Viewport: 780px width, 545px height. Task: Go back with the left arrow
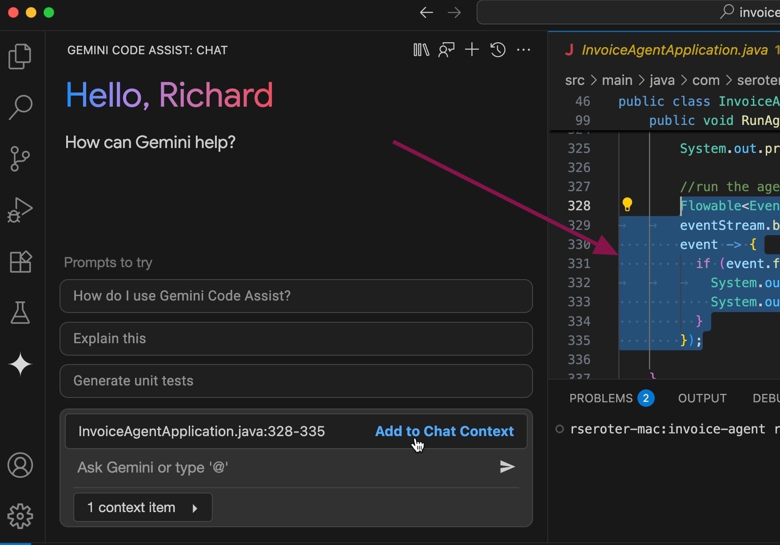(x=426, y=12)
